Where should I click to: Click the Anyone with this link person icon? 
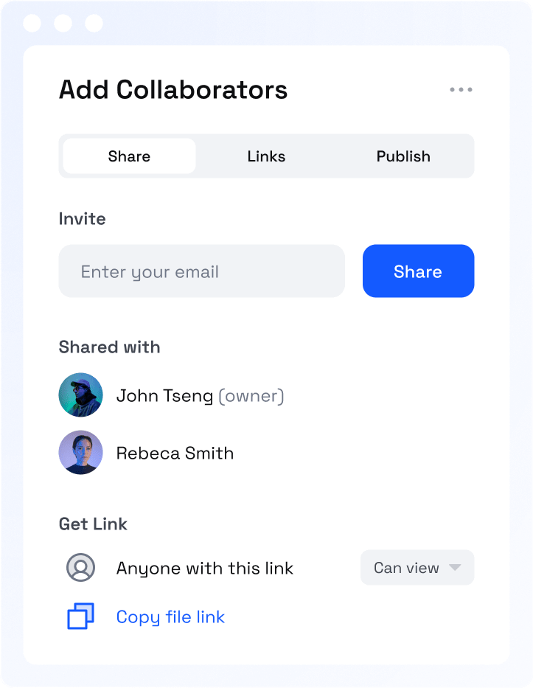pos(80,567)
